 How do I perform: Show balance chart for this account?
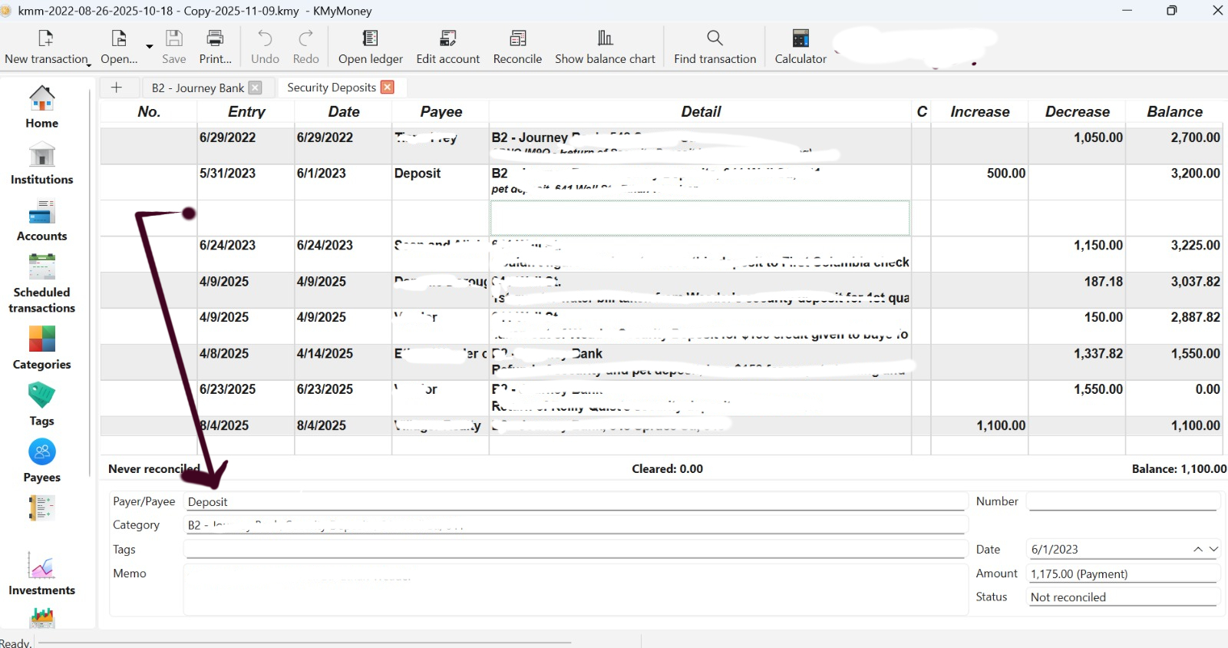coord(605,47)
